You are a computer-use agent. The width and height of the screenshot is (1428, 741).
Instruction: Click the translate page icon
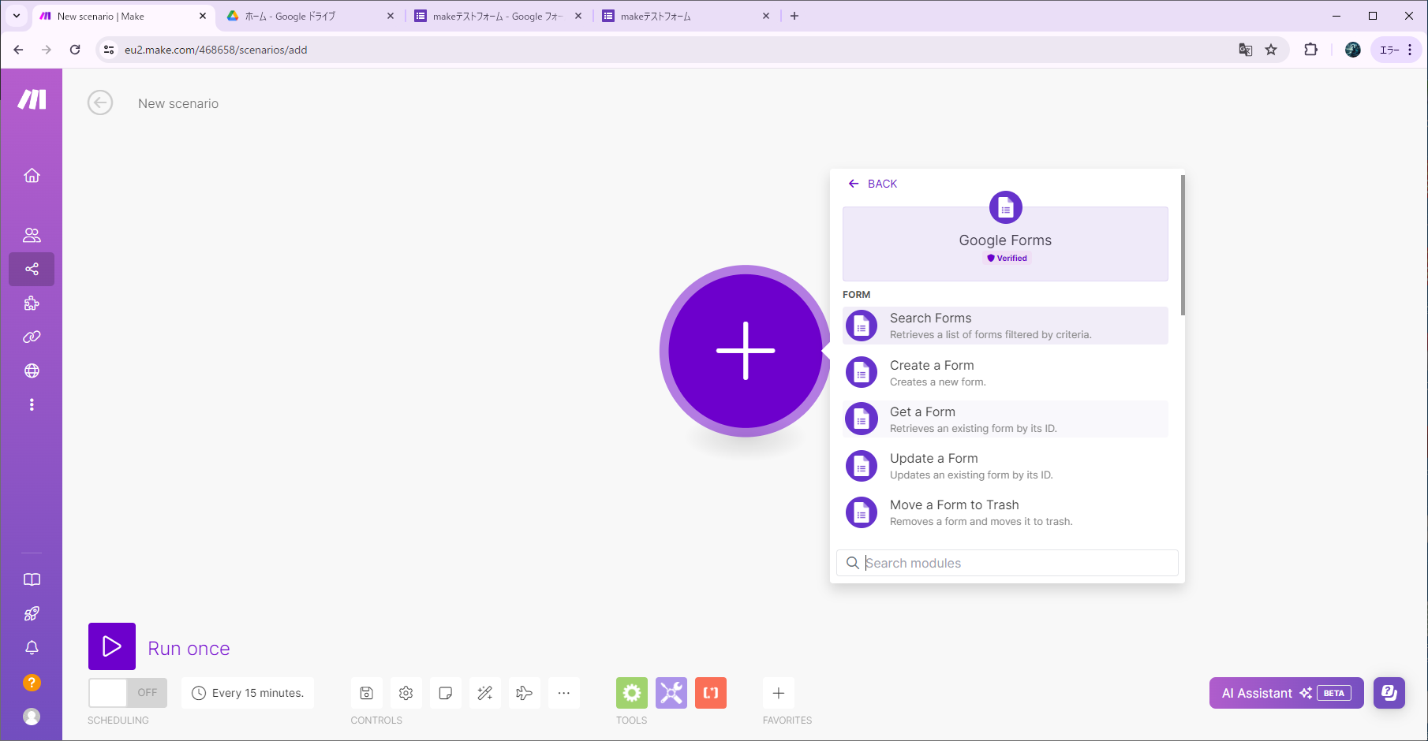1246,50
